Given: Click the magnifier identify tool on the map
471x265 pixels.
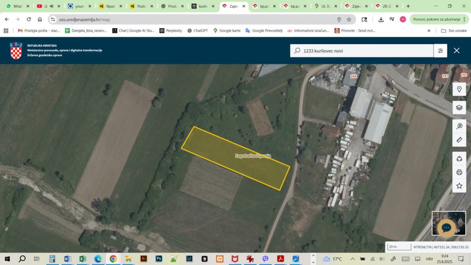Looking at the screenshot, I should point(459,126).
